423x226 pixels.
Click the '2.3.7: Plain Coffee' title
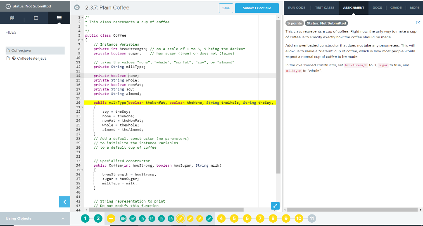point(107,7)
